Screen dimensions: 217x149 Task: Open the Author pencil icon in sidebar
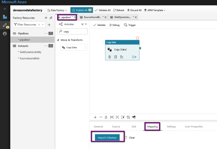click(x=5, y=25)
